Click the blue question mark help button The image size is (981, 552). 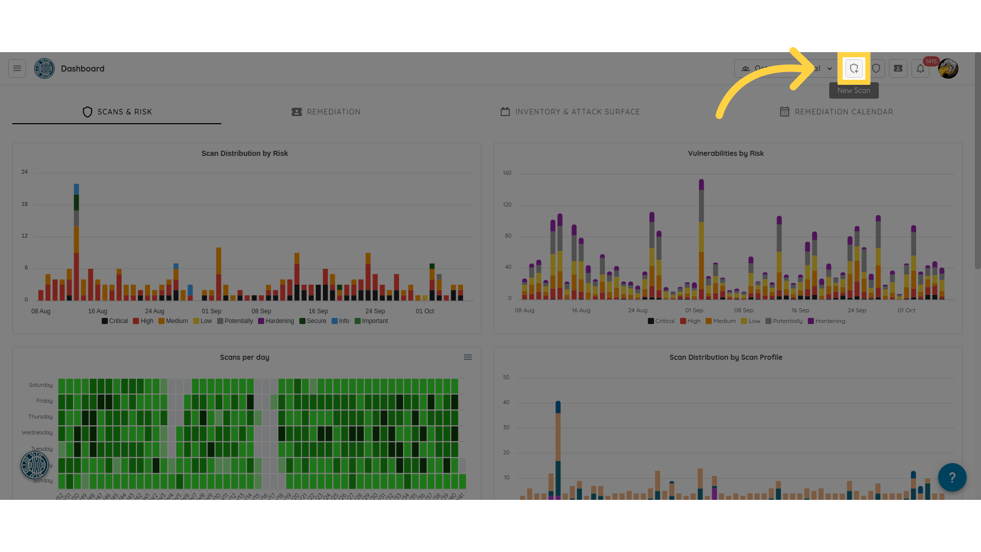[x=952, y=477]
